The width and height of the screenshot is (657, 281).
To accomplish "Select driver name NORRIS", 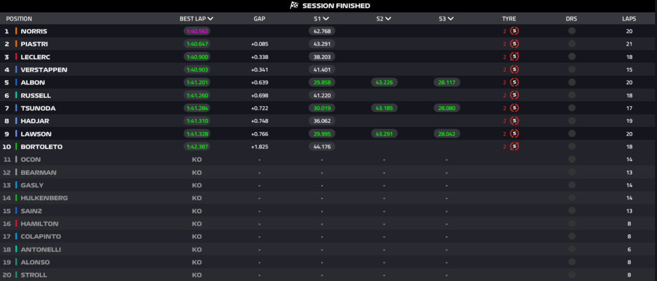I will (34, 31).
